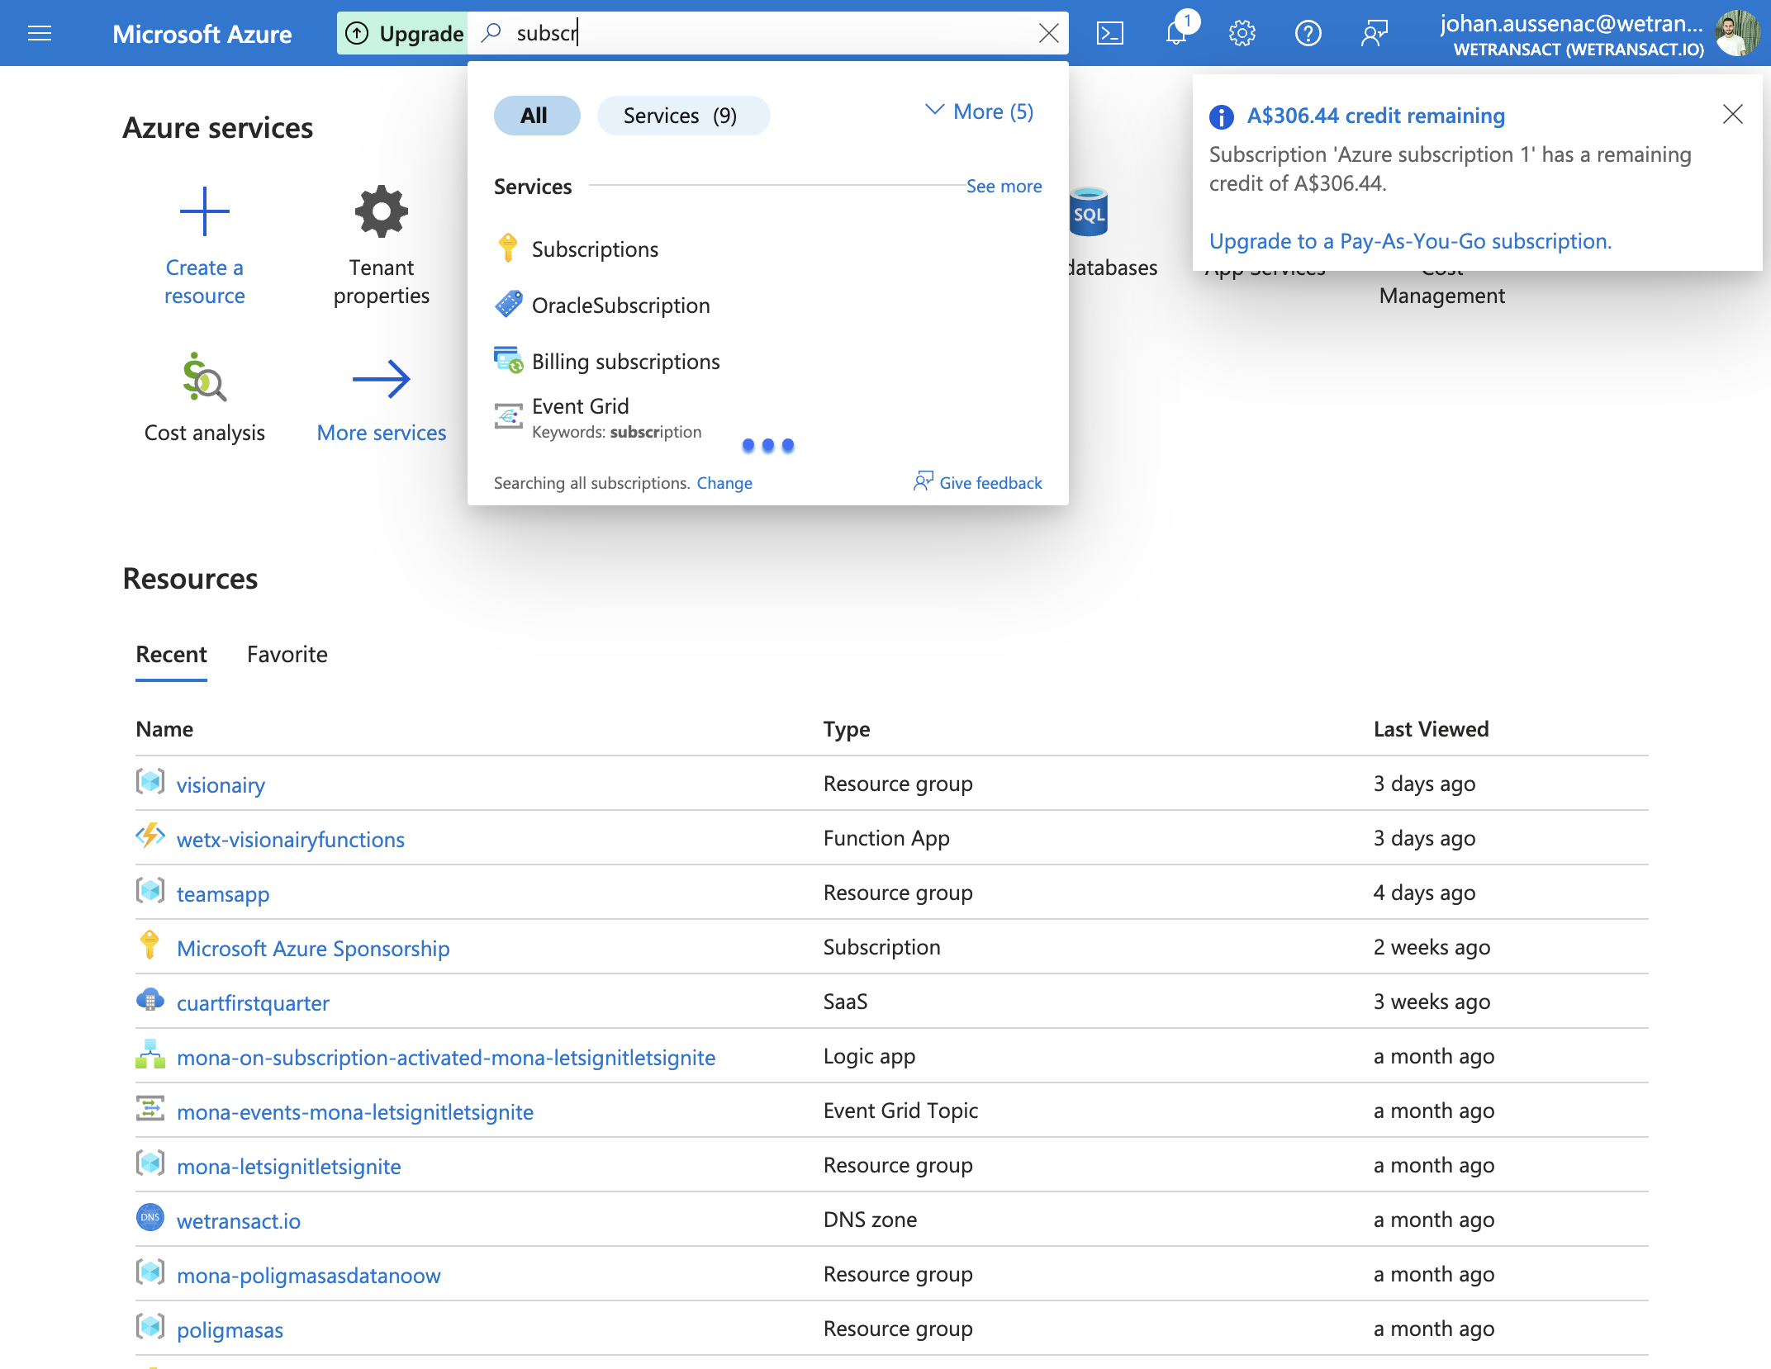1771x1369 pixels.
Task: Click the Last Viewed column header
Action: 1431,728
